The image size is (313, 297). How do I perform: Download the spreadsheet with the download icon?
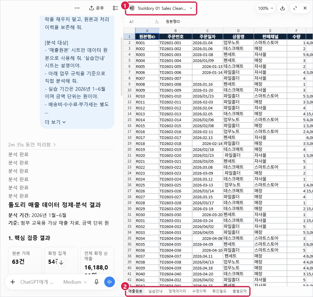282,8
